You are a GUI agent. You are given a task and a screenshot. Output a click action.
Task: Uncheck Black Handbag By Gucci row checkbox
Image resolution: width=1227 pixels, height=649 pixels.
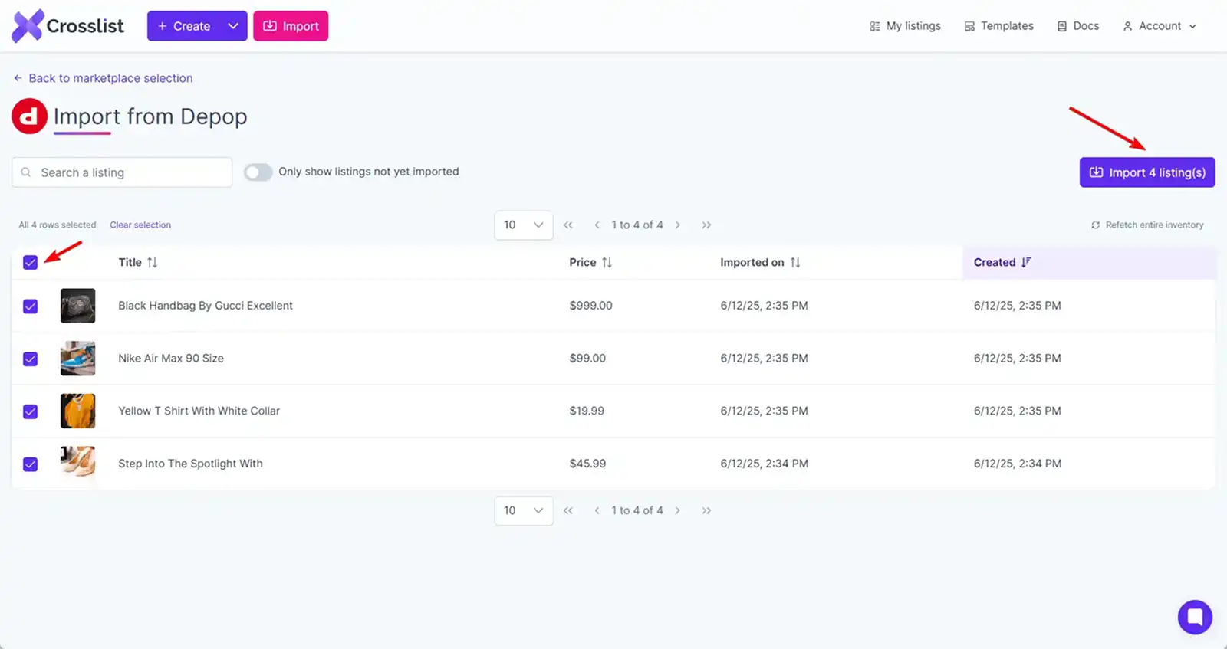coord(30,306)
